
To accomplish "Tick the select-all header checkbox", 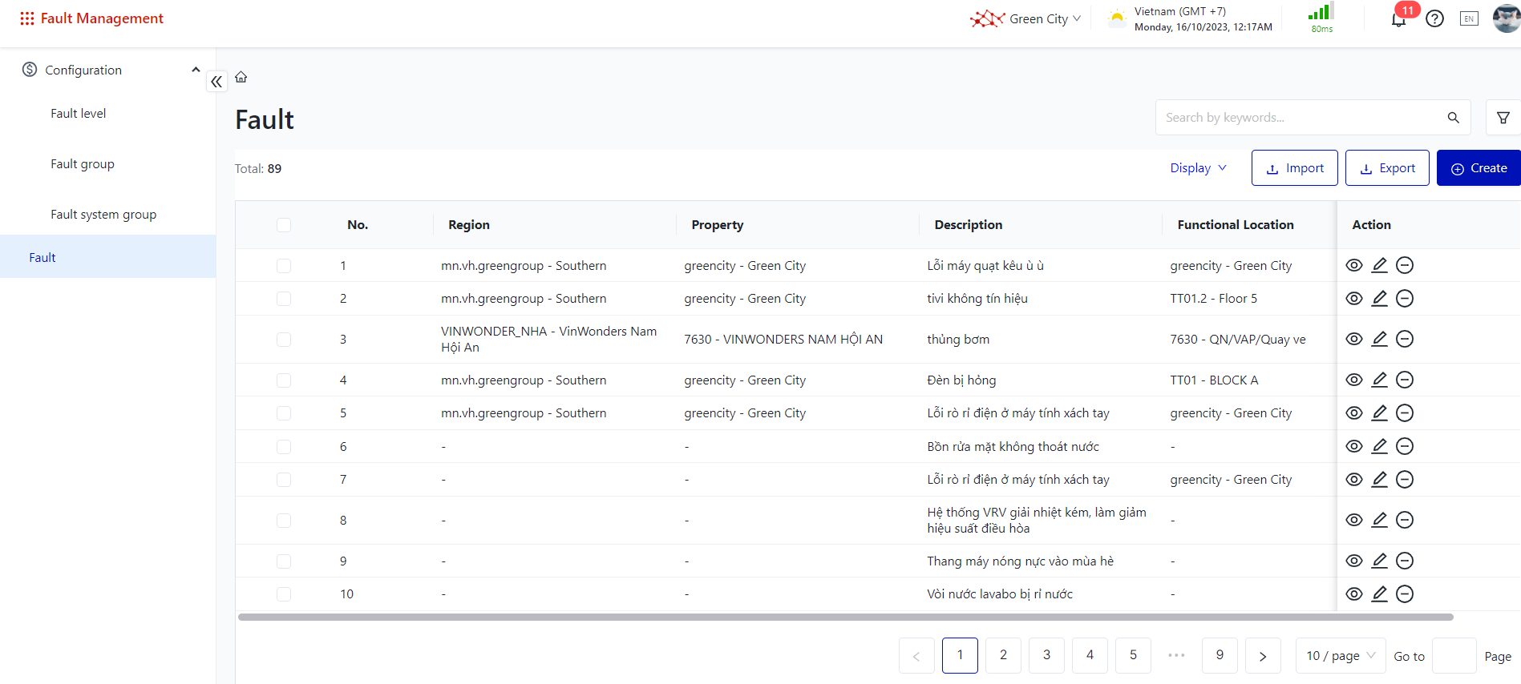I will pos(284,225).
